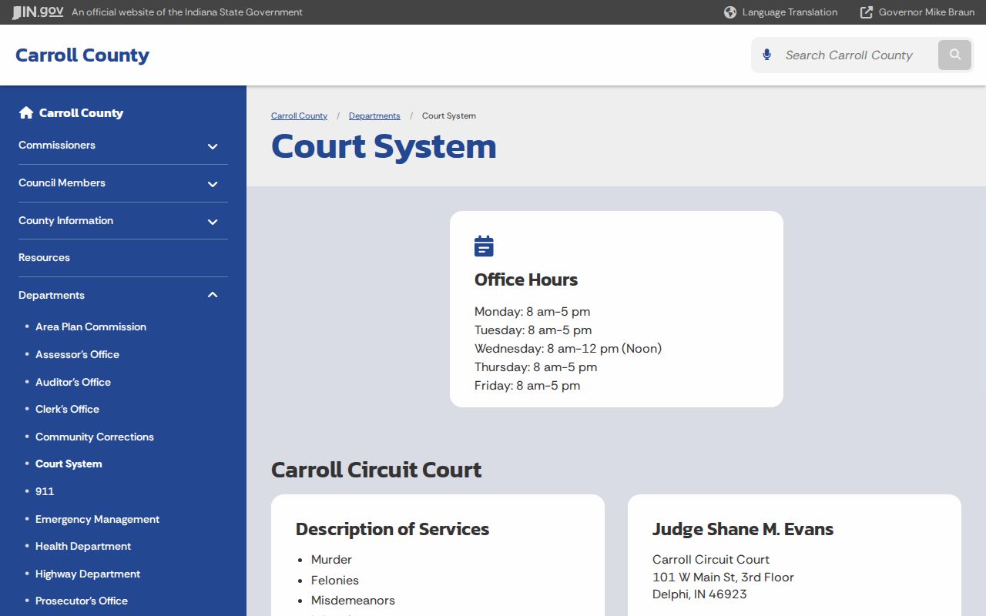This screenshot has height=616, width=986.
Task: Click the home icon in the sidebar
Action: point(26,112)
